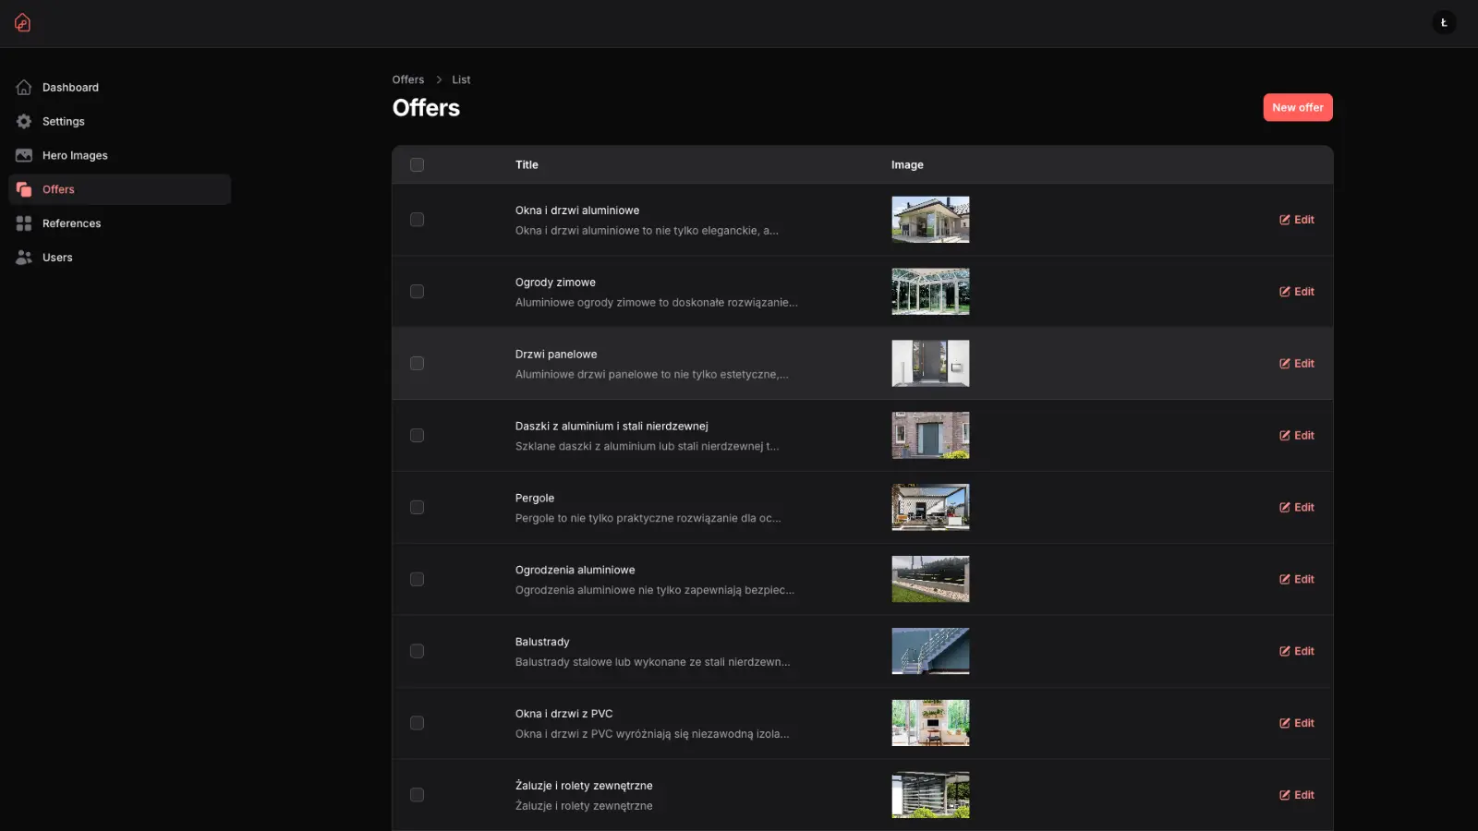Click the Offers breadcrumb link
Image resolution: width=1478 pixels, height=831 pixels.
click(408, 79)
